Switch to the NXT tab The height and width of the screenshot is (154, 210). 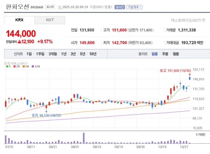pos(50,20)
